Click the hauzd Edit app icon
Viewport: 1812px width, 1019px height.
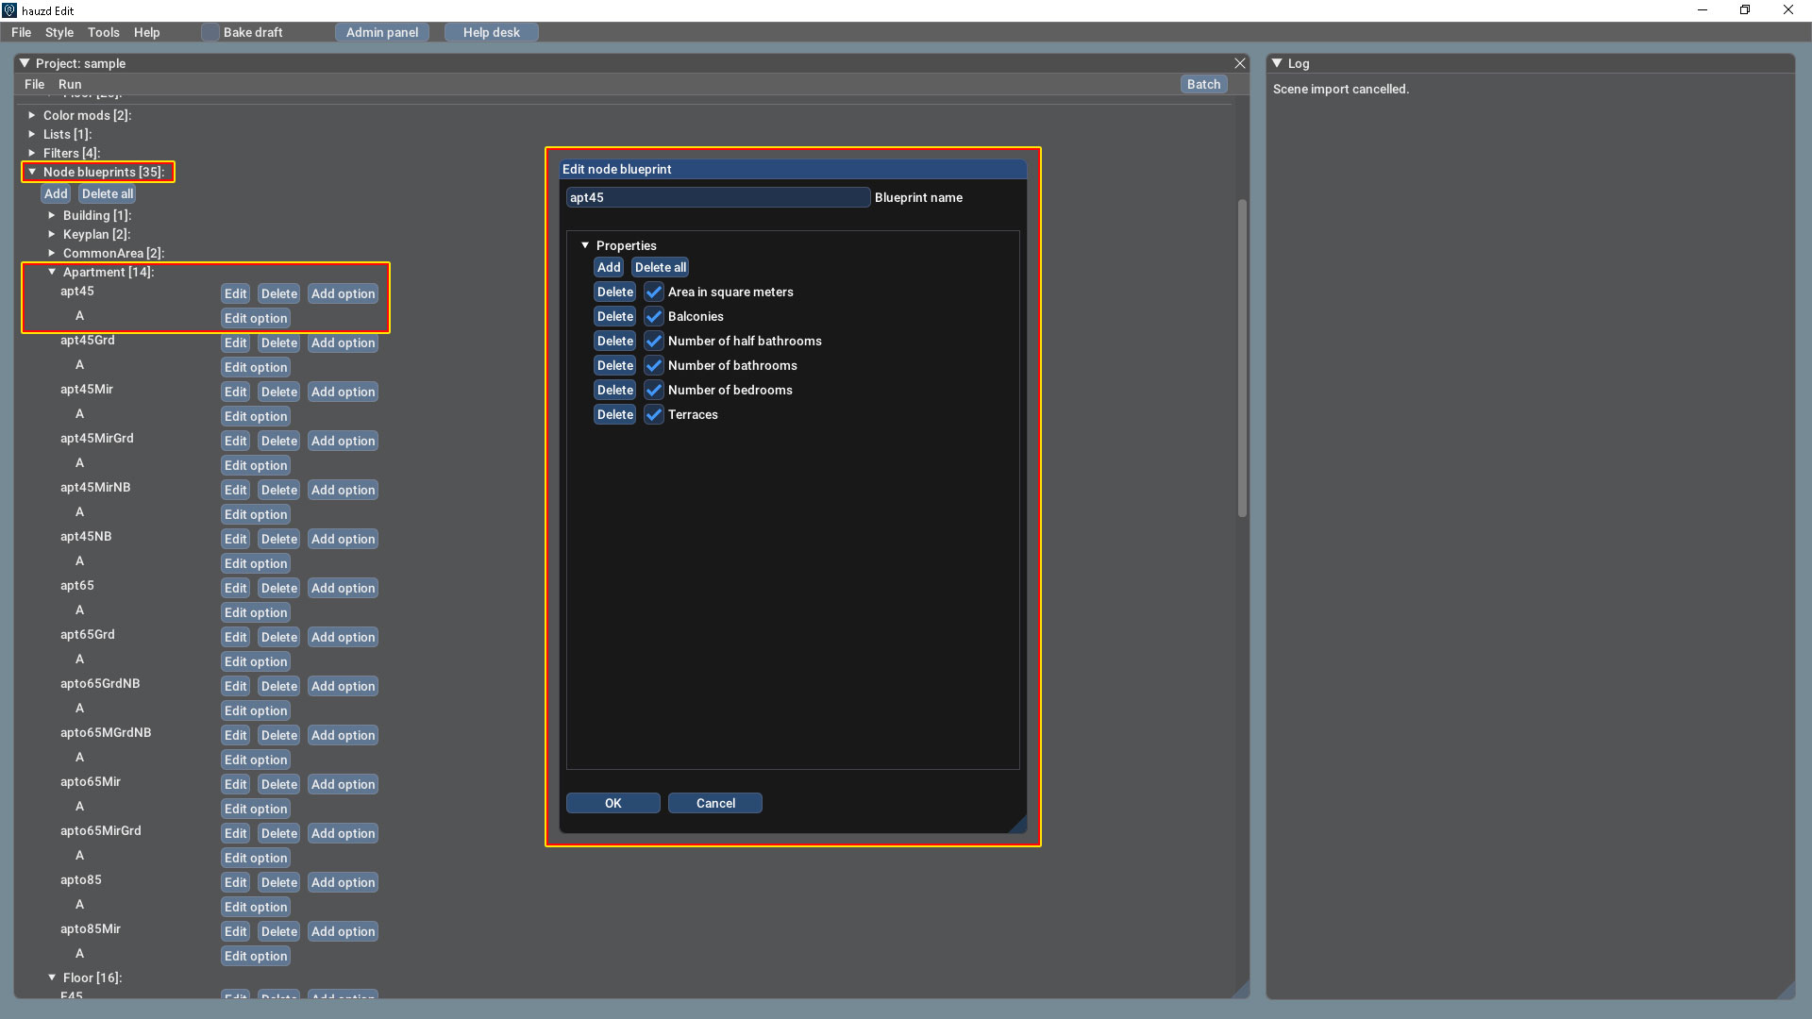(x=9, y=10)
